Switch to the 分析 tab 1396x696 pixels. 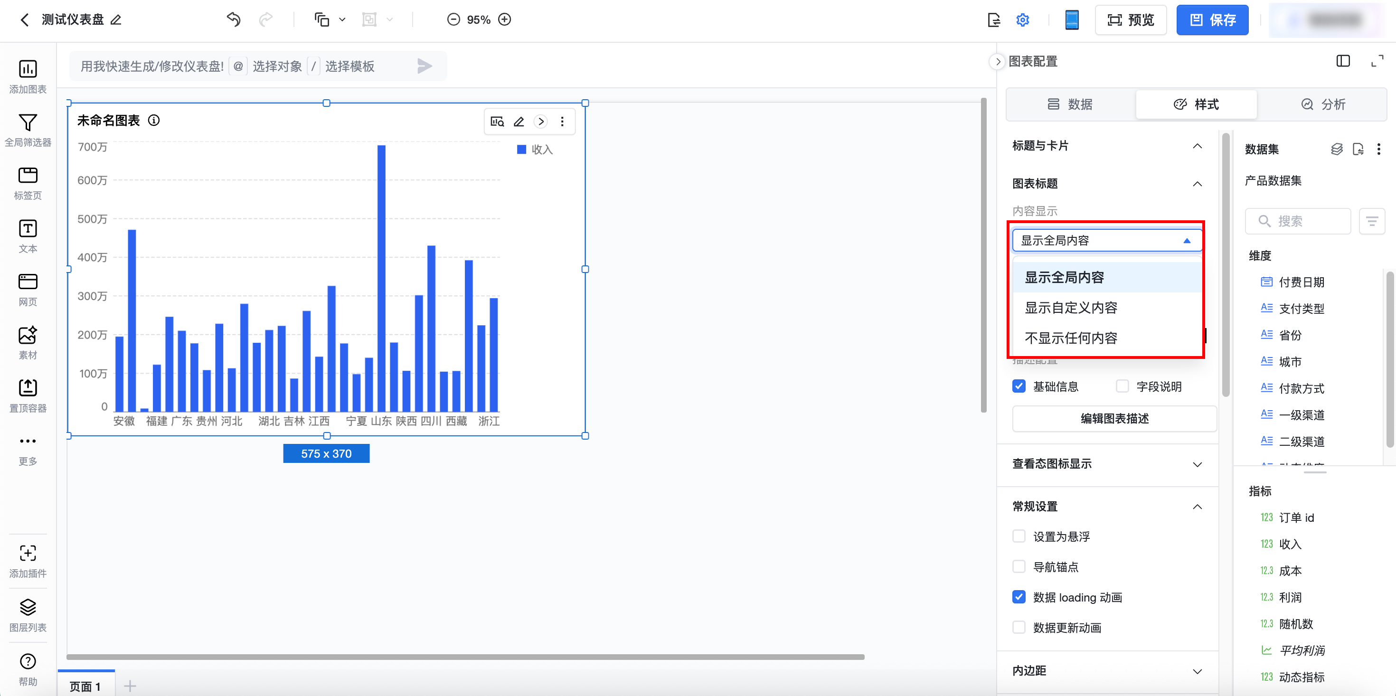(1322, 104)
